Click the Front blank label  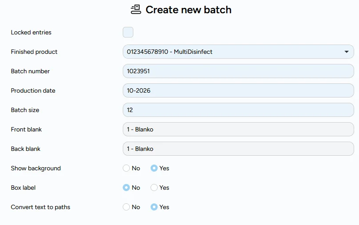click(x=26, y=130)
